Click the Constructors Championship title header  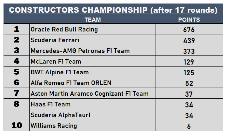pos(113,10)
